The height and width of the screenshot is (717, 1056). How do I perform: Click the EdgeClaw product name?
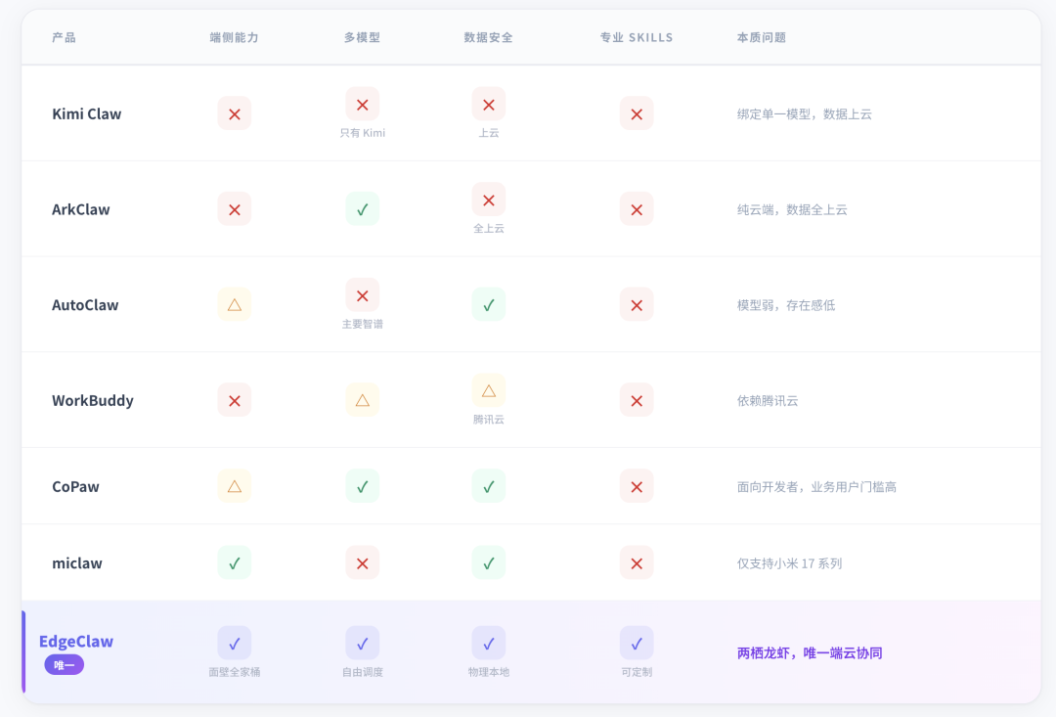pos(76,642)
